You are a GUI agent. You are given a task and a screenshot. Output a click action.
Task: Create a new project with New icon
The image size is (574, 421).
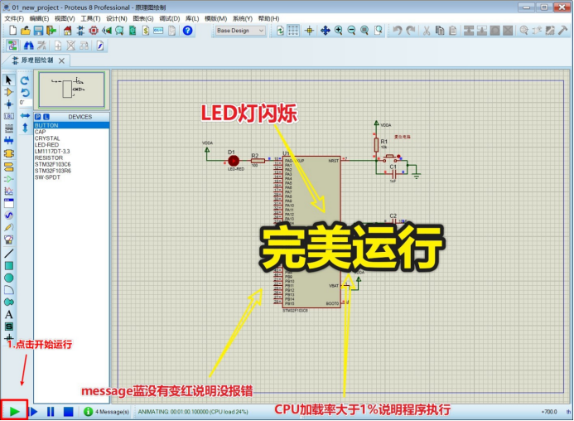pos(12,31)
